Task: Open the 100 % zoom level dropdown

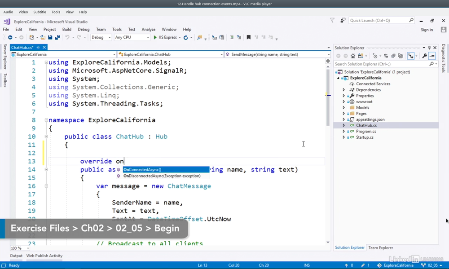Action: (x=28, y=248)
